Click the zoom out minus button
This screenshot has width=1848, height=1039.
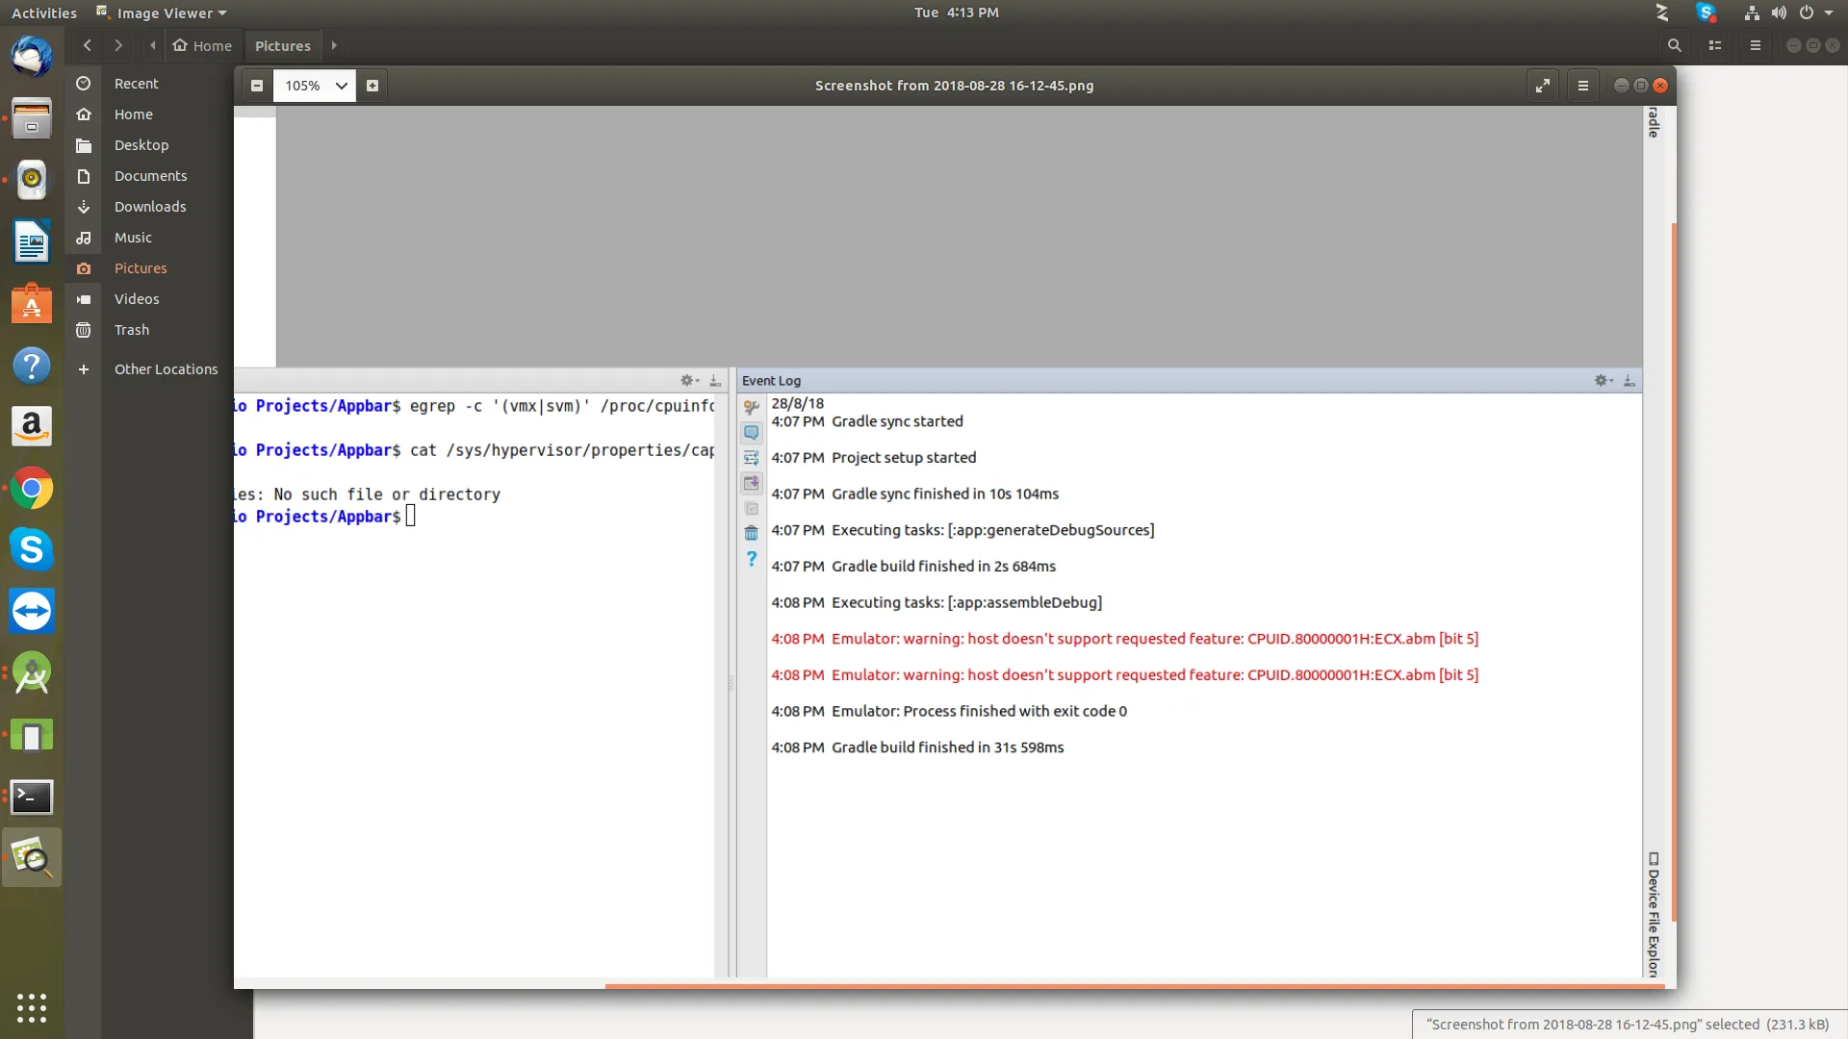[x=257, y=86]
